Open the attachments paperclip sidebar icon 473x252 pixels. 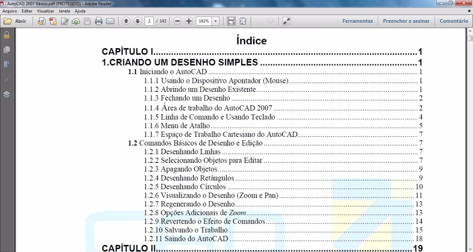click(6, 79)
